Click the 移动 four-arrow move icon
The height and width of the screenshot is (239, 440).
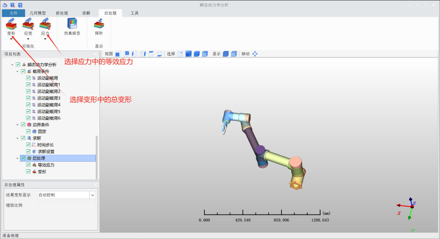pos(255,54)
